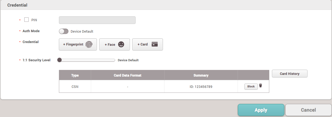Viewport: 332px width, 117px height.
Task: Click the middle of the Security Level track
Action: pos(87,60)
